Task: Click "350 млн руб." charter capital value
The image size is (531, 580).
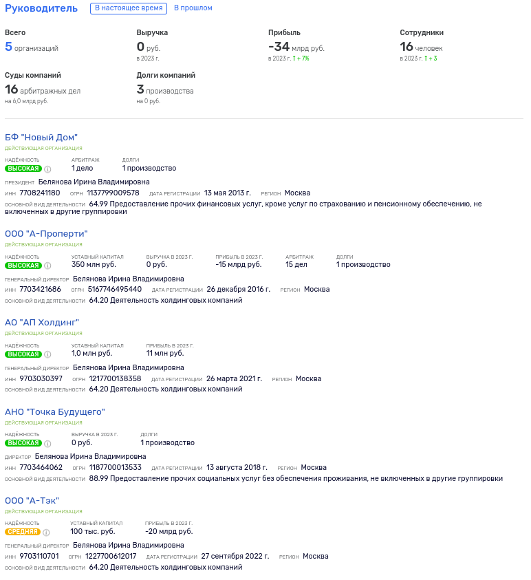Action: (x=94, y=264)
